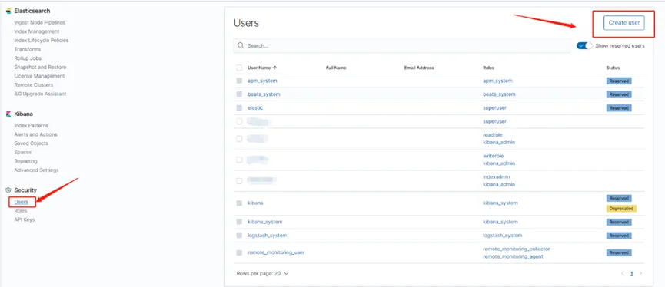Open the Rows per page dropdown
The height and width of the screenshot is (287, 665).
tap(262, 273)
